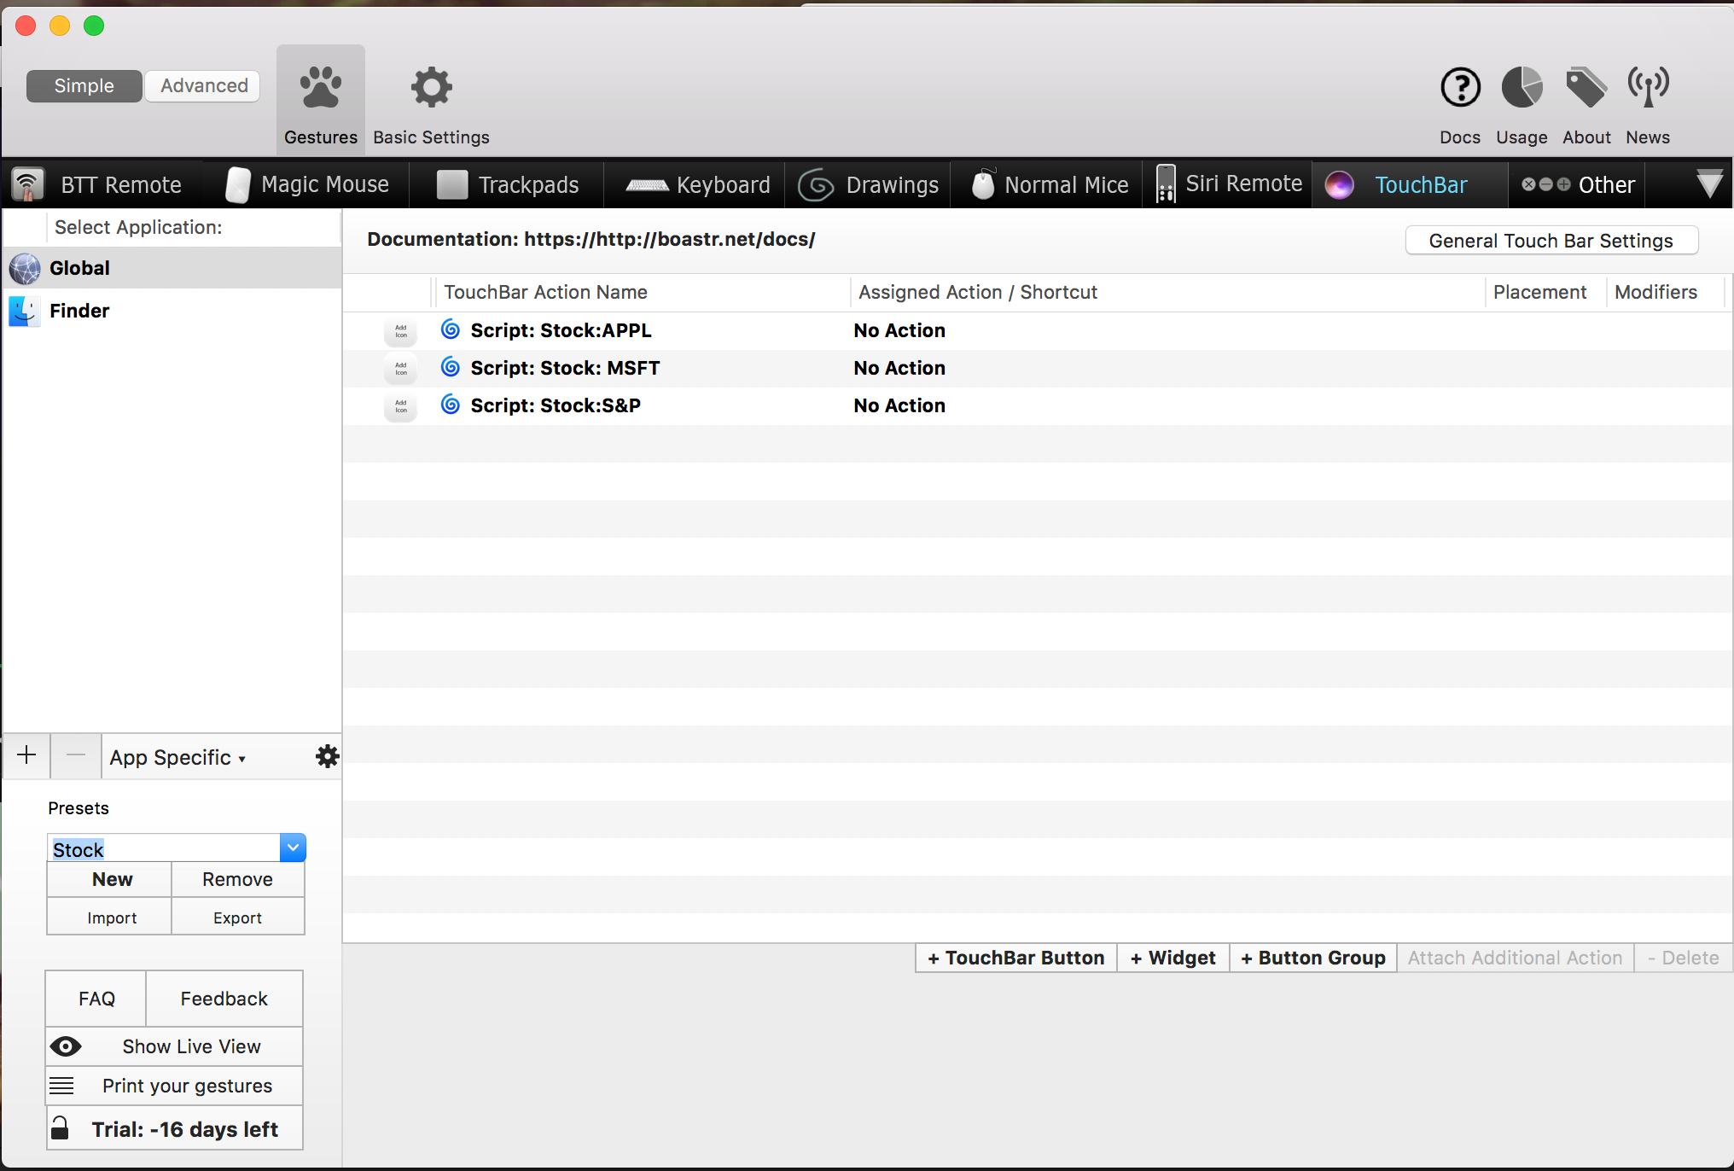1734x1171 pixels.
Task: Click No Action in the Stock:S&P row
Action: click(899, 405)
